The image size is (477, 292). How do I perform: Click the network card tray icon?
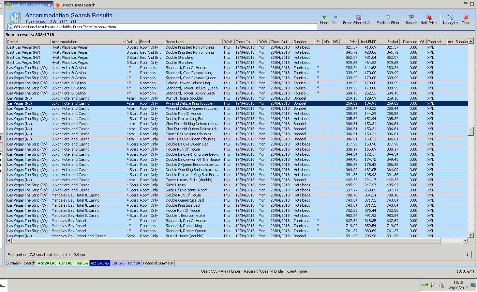pos(425,285)
